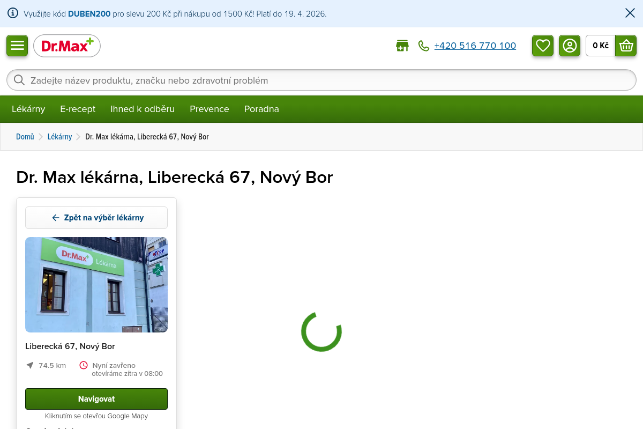Open the Lékárny menu item
Viewport: 643px width, 429px height.
point(28,109)
